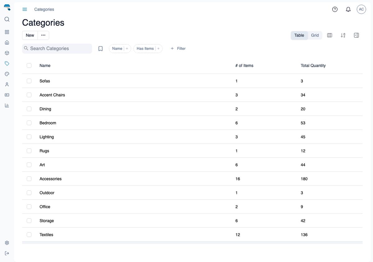
Task: Open the more options ellipsis button
Action: (43, 35)
